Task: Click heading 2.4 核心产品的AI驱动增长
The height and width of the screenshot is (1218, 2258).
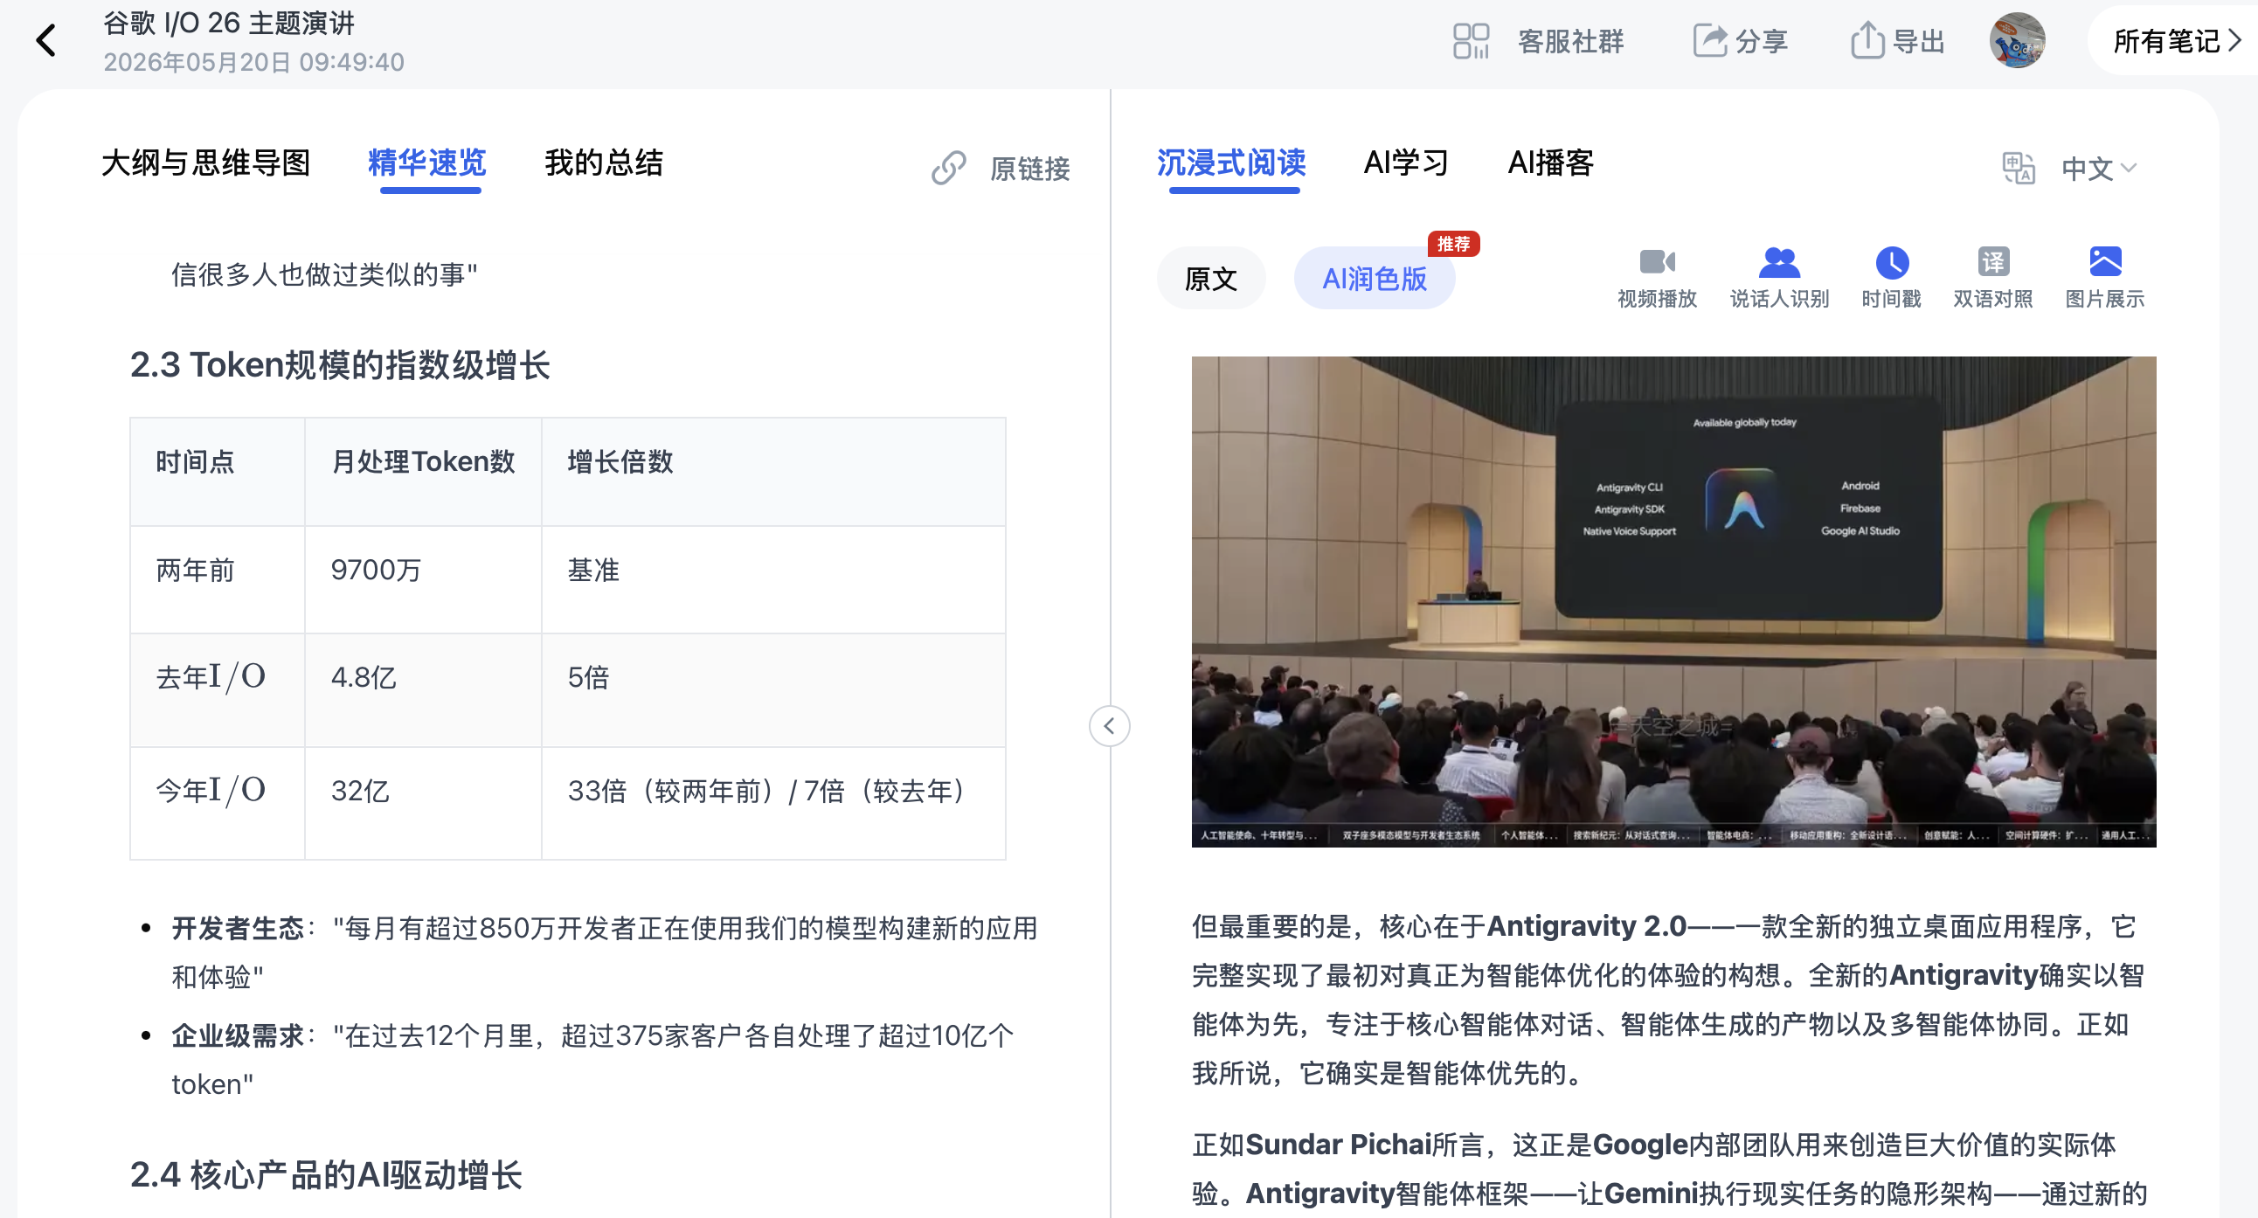Action: pyautogui.click(x=326, y=1174)
